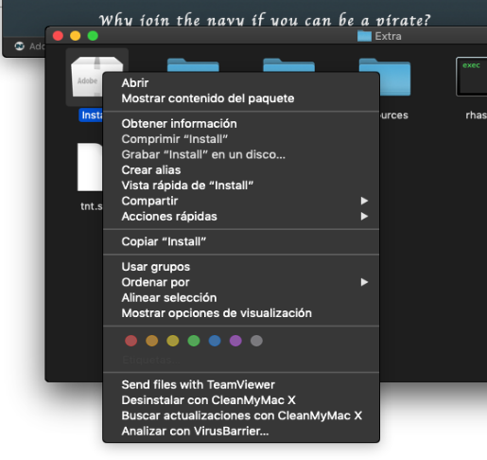Click the icon beside Adc in back window
The width and height of the screenshot is (487, 460).
click(20, 46)
